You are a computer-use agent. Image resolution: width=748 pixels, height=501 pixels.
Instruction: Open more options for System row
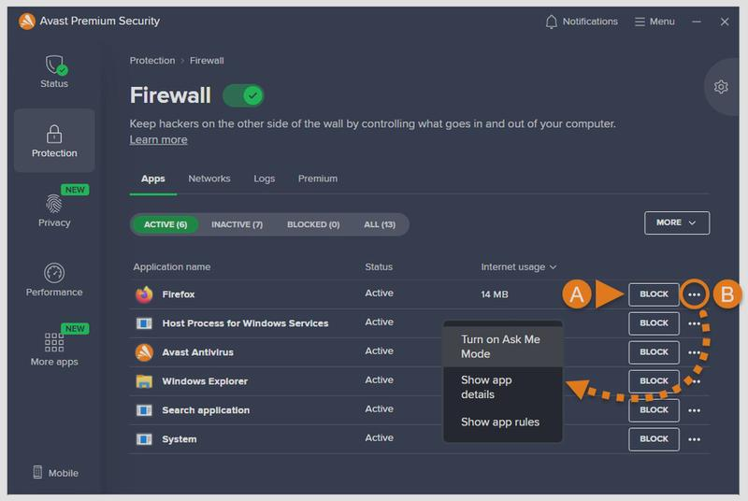694,439
